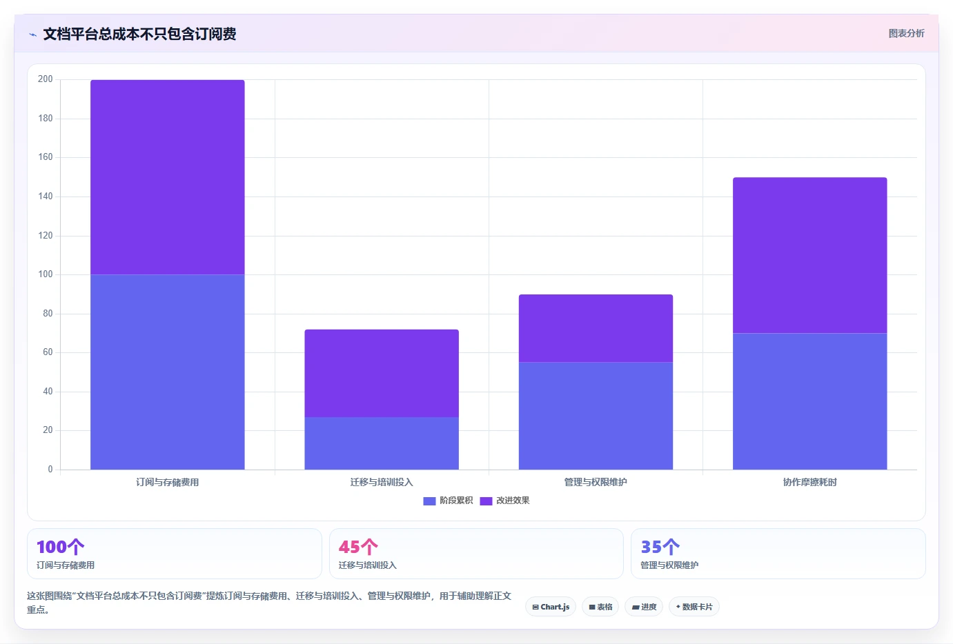
Task: Click the y-axis tick label 60
Action: [x=48, y=352]
